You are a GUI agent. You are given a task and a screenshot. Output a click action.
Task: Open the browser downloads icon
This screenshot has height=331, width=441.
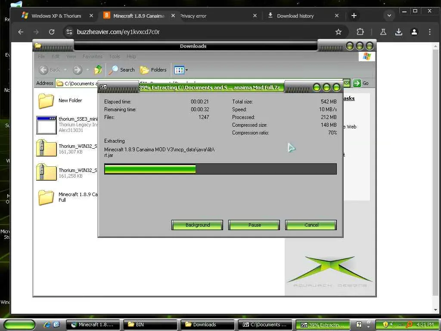click(x=398, y=32)
